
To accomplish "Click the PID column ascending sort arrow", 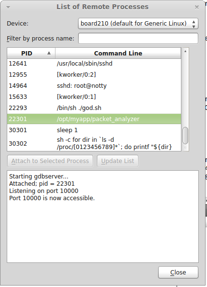I will click(49, 53).
